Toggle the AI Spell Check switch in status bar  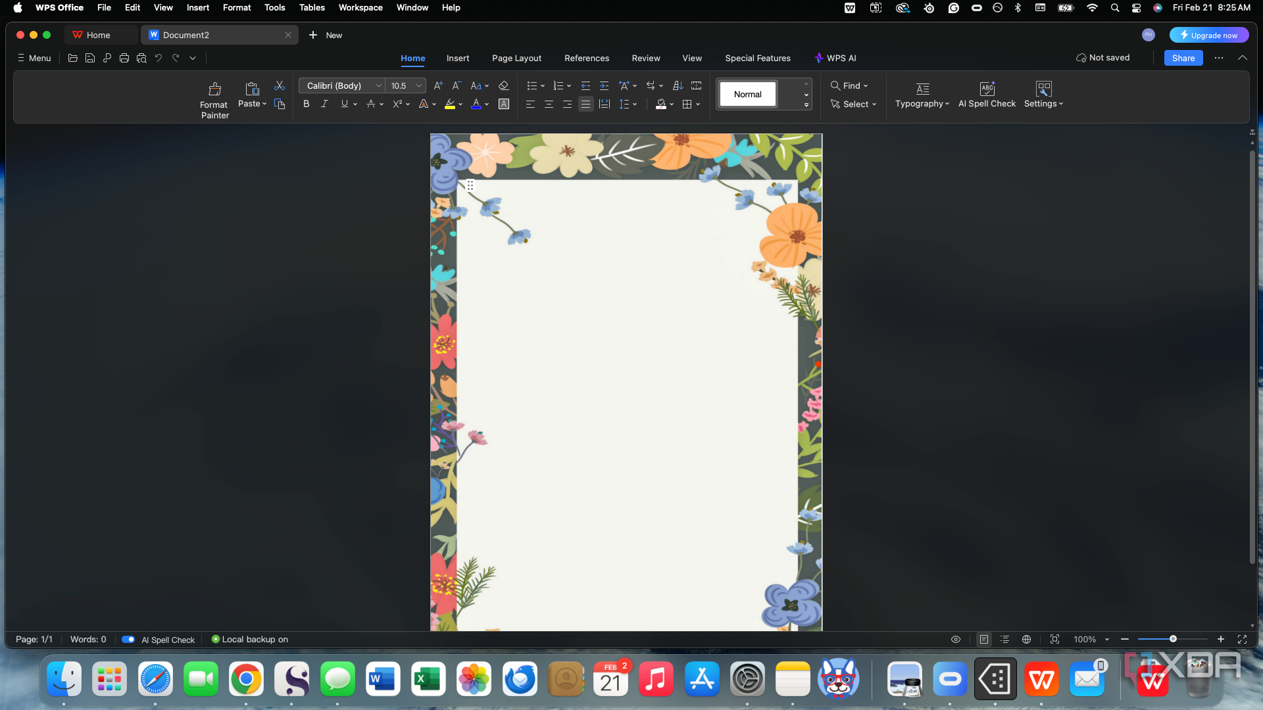pos(128,639)
